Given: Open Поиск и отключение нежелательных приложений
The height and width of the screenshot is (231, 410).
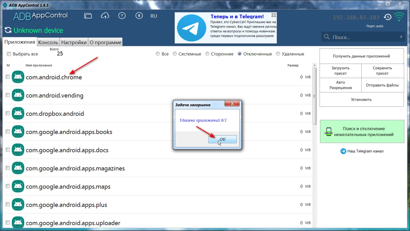Looking at the screenshot, I should (362, 132).
